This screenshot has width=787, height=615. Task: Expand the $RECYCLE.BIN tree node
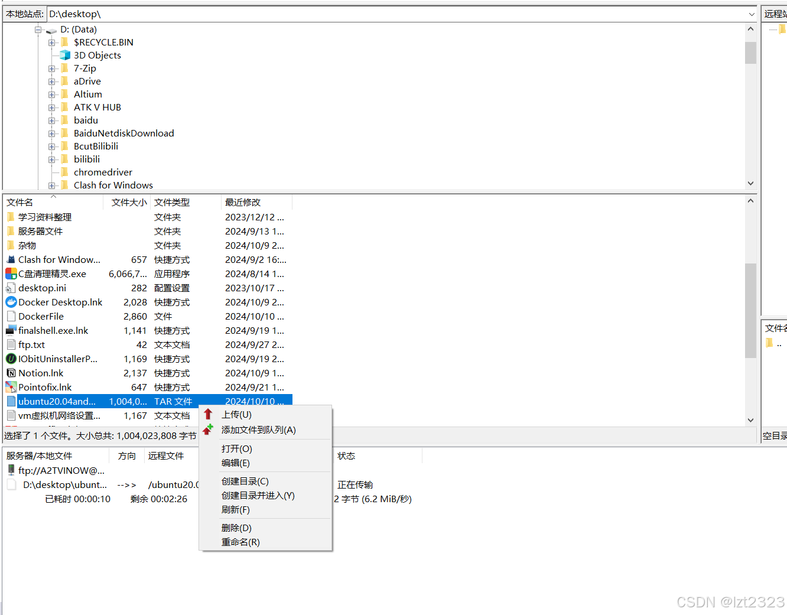[x=52, y=43]
